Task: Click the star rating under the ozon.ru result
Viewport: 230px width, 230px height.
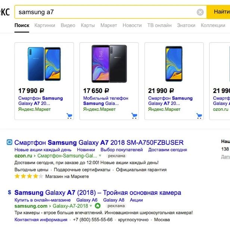Action: 28,176
